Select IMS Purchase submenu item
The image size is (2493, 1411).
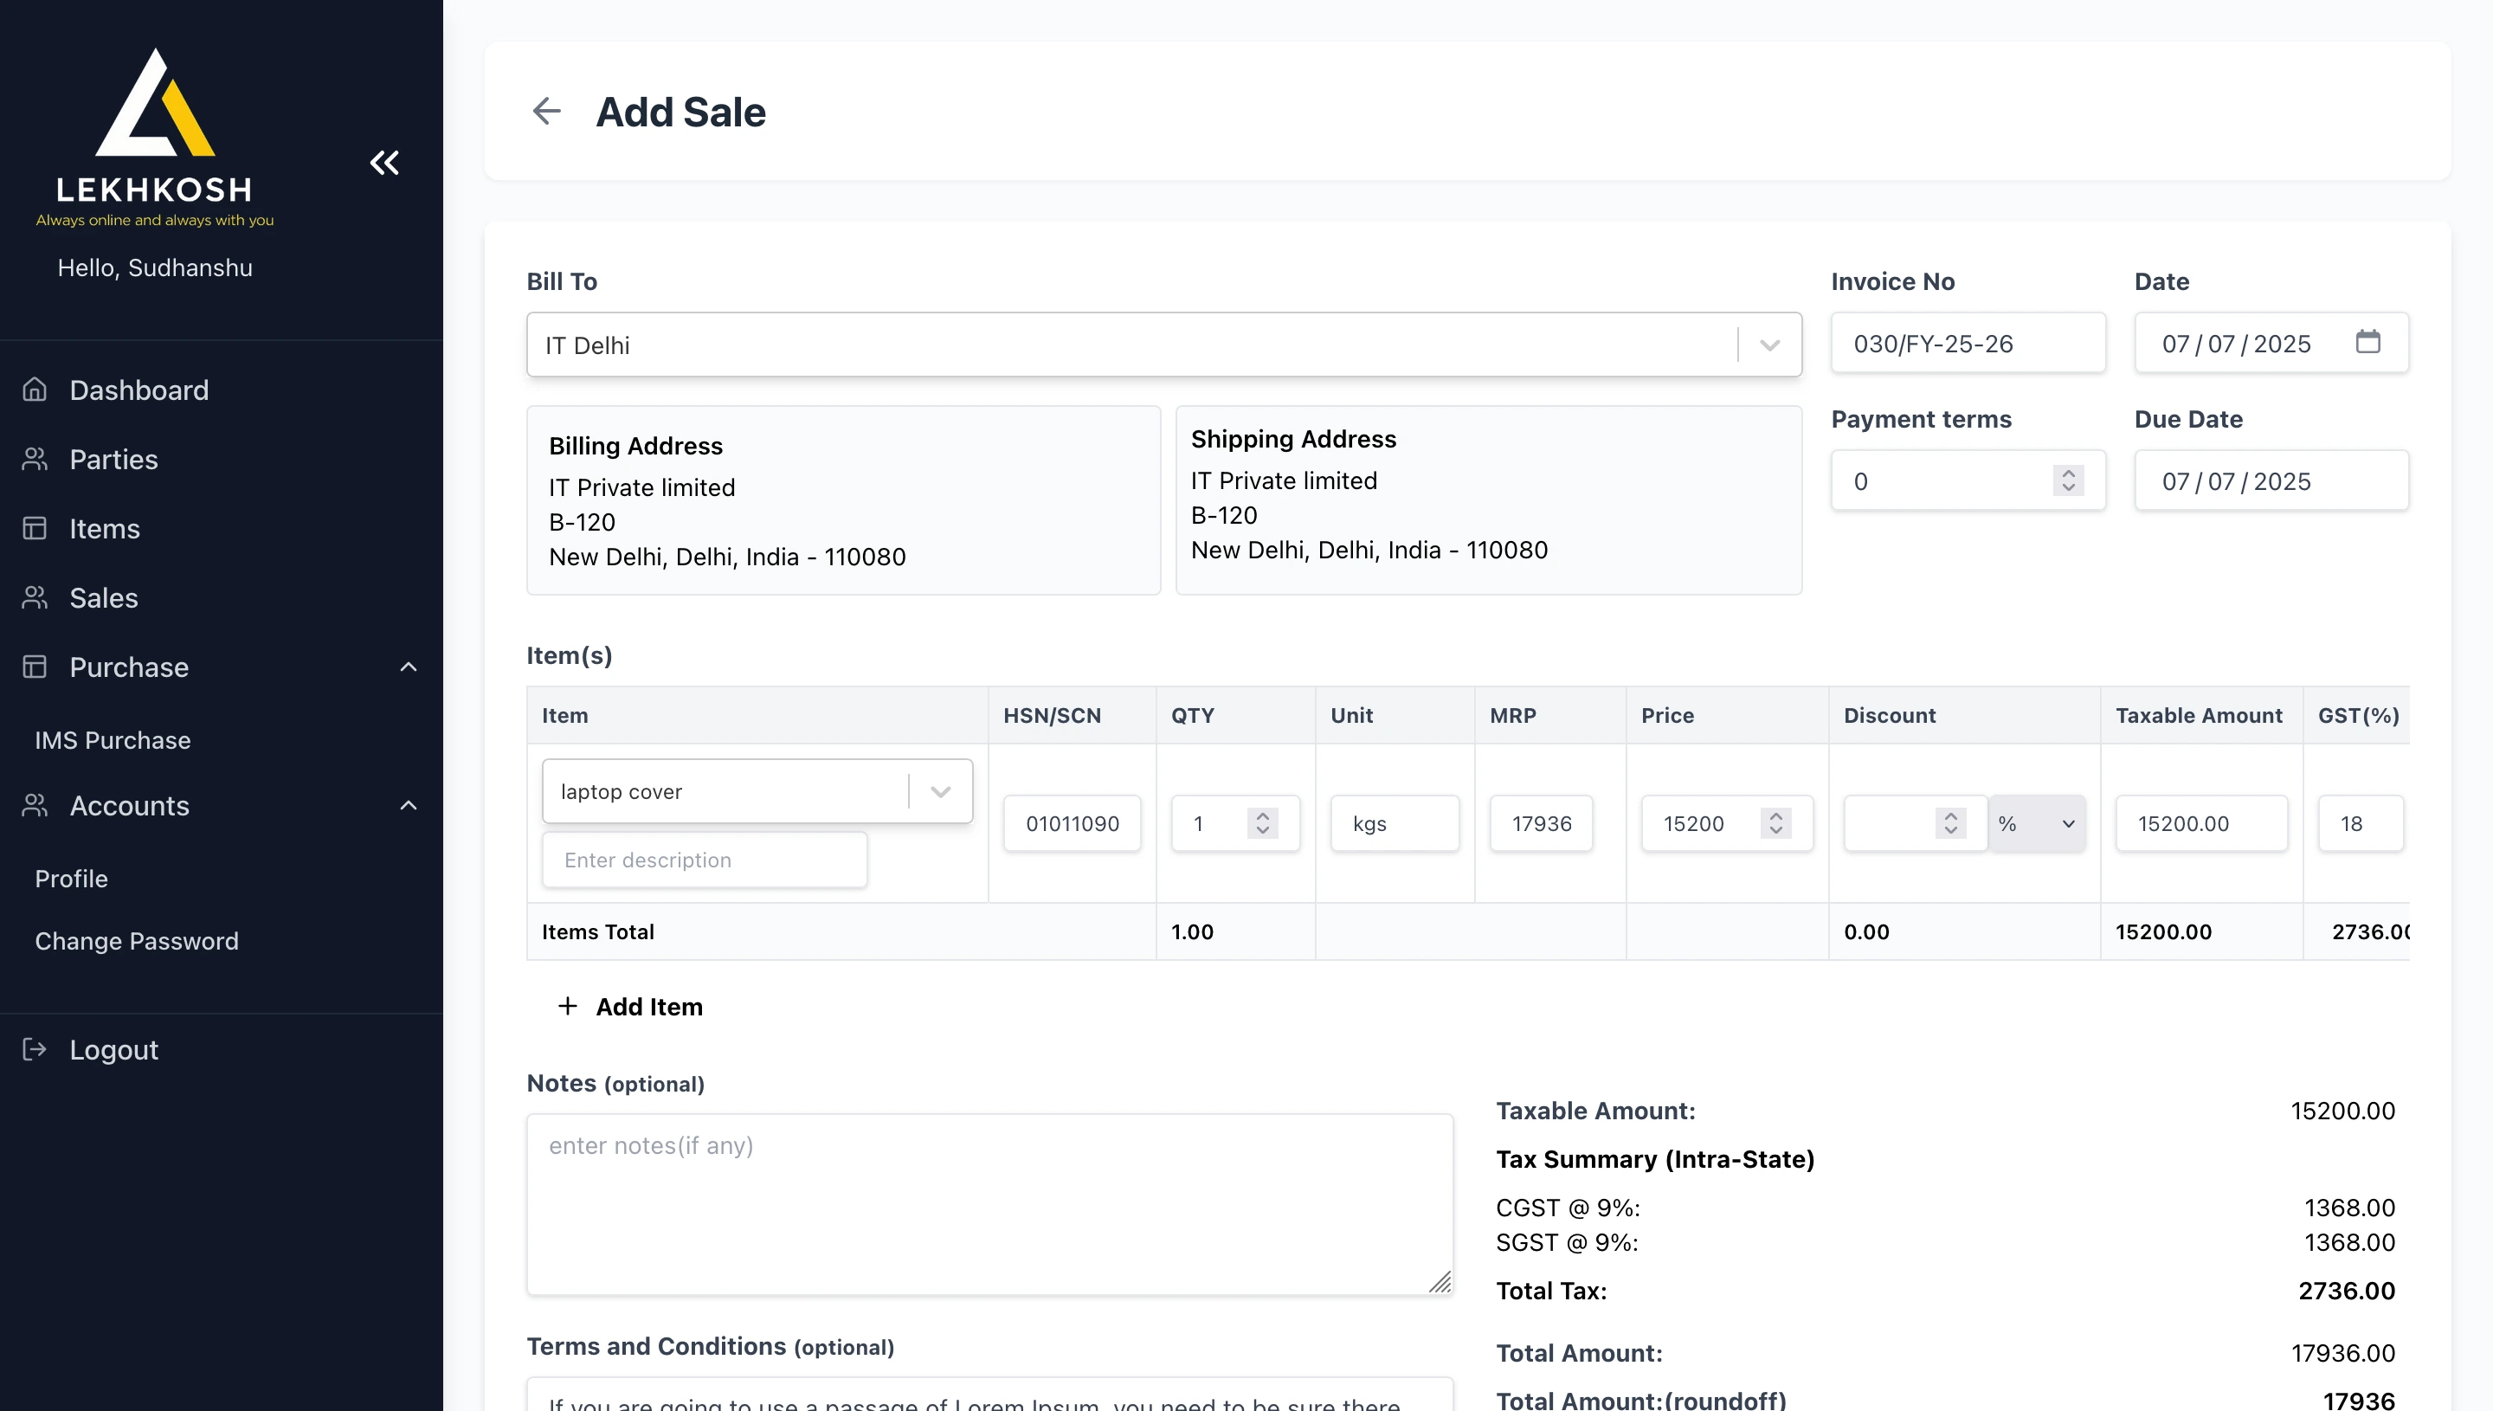pos(113,740)
